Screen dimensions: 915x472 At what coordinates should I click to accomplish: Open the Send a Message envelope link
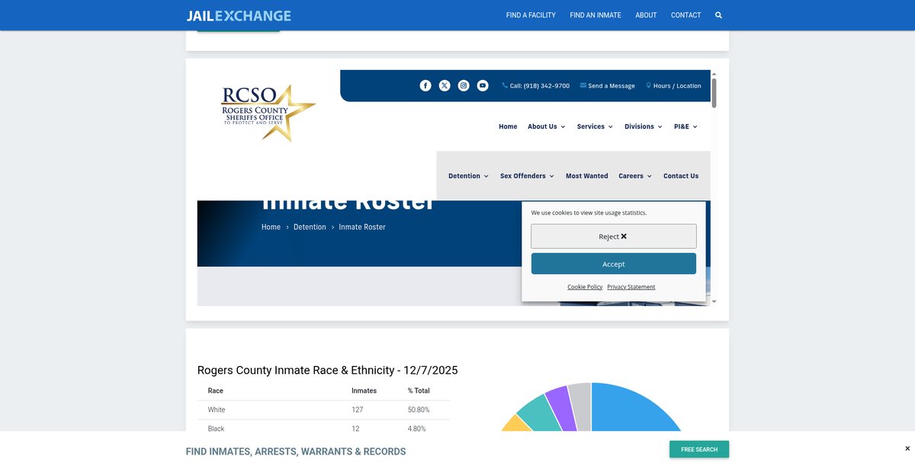coord(608,86)
